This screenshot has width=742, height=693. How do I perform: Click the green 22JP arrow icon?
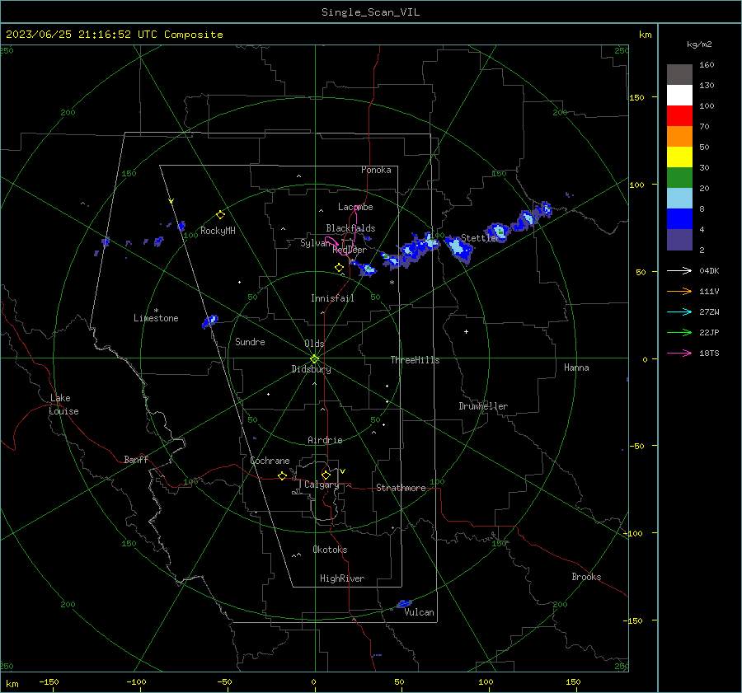coord(679,333)
